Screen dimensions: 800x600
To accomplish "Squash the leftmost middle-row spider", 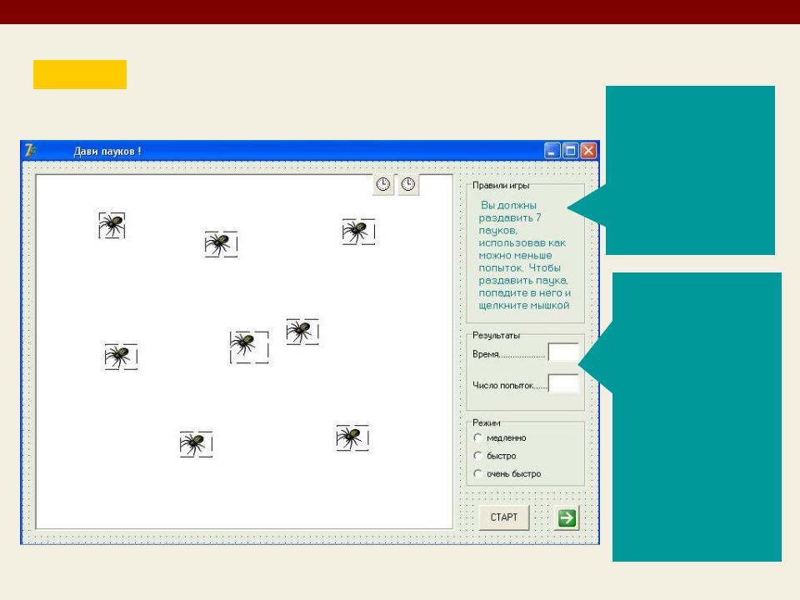I will click(121, 357).
